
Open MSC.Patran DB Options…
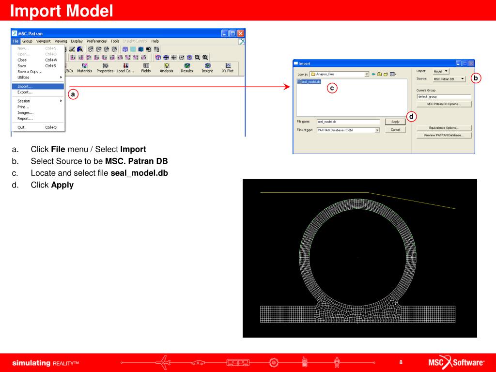pos(444,104)
